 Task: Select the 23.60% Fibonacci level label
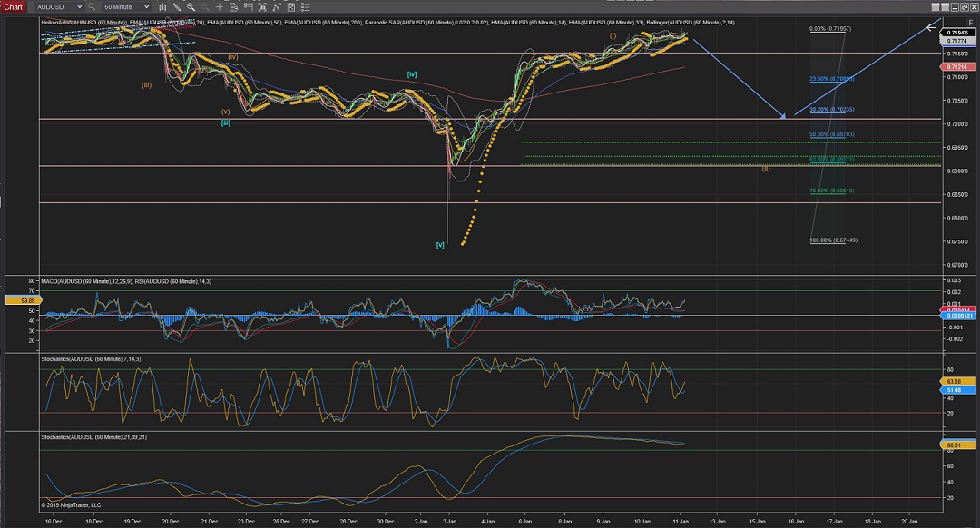831,79
